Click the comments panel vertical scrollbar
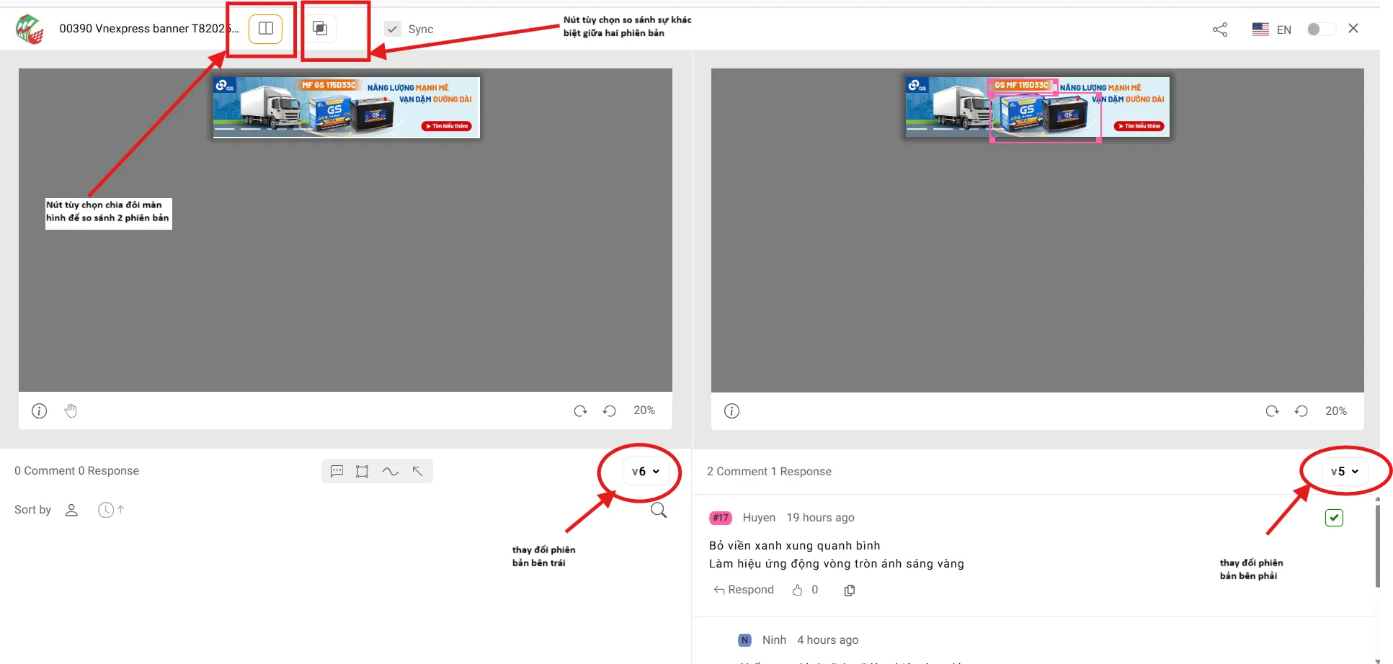1393x664 pixels. (x=1377, y=545)
